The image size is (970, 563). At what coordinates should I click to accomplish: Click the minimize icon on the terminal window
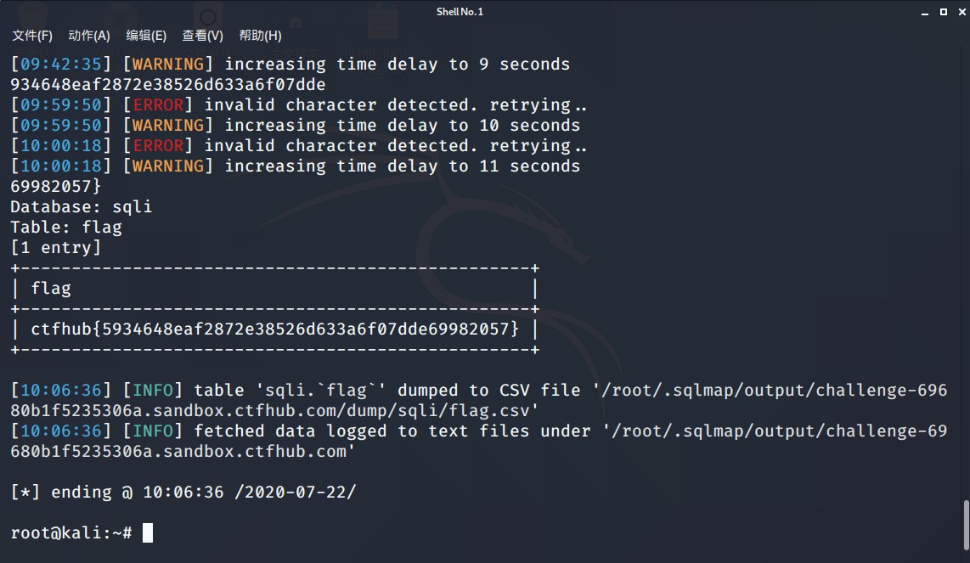click(x=925, y=12)
